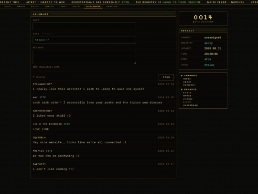Click the 'LOVE LOVE' message

click(x=41, y=129)
